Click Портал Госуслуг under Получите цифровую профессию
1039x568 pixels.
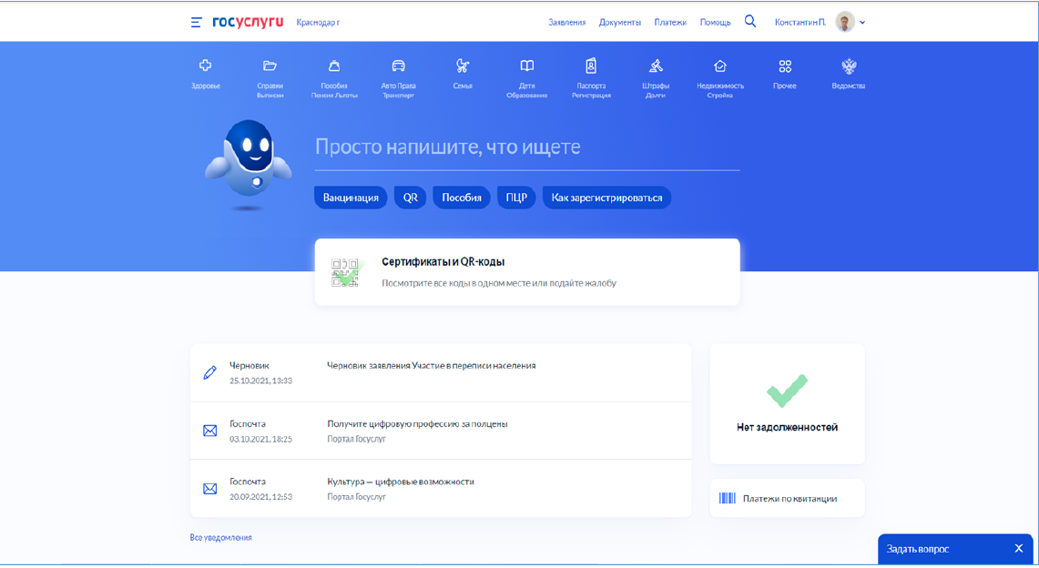[x=356, y=439]
